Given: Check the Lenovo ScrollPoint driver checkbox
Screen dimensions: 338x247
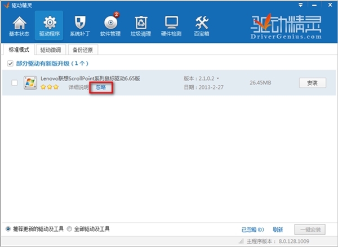Looking at the screenshot, I should (15, 83).
